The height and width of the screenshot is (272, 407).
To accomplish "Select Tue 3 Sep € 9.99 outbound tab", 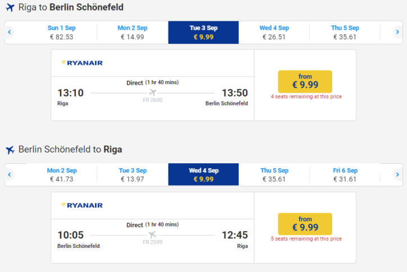I will pos(203,33).
